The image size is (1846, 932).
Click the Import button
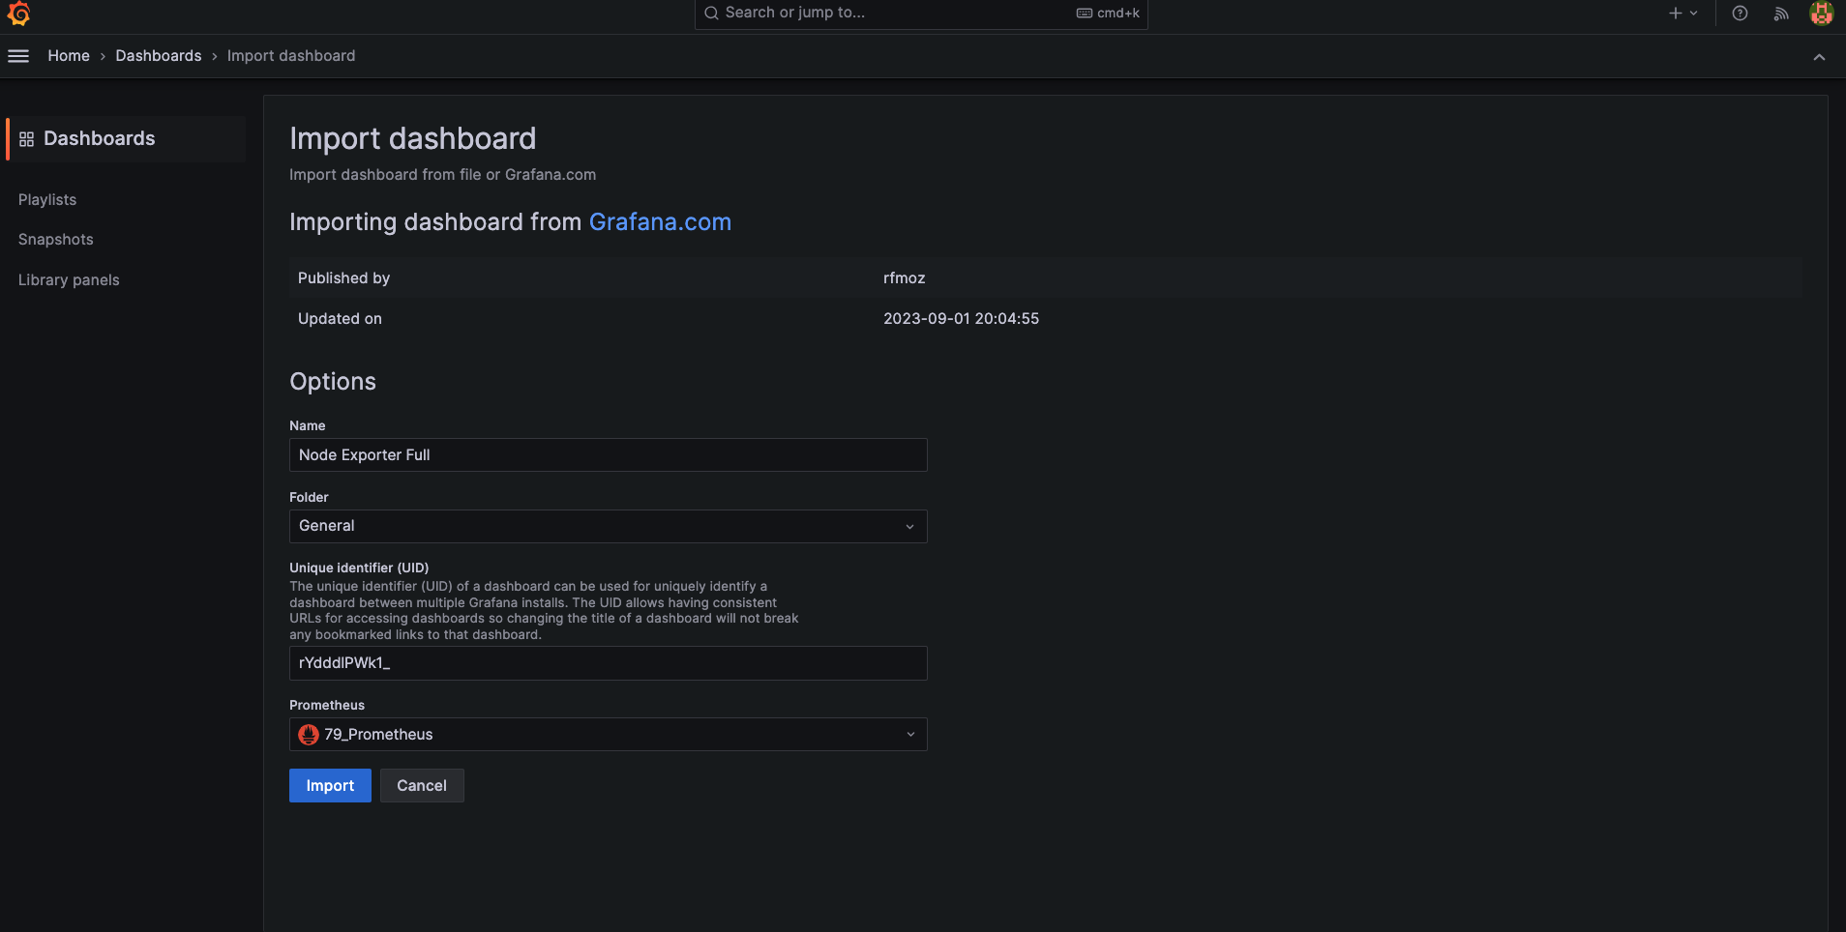[x=330, y=786]
